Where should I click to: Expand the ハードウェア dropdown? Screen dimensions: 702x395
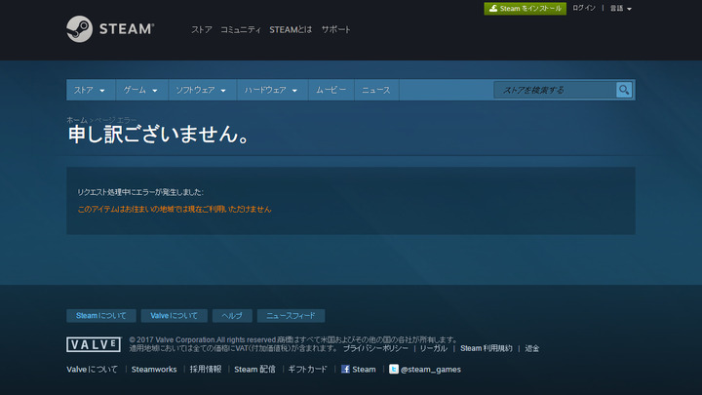point(272,90)
